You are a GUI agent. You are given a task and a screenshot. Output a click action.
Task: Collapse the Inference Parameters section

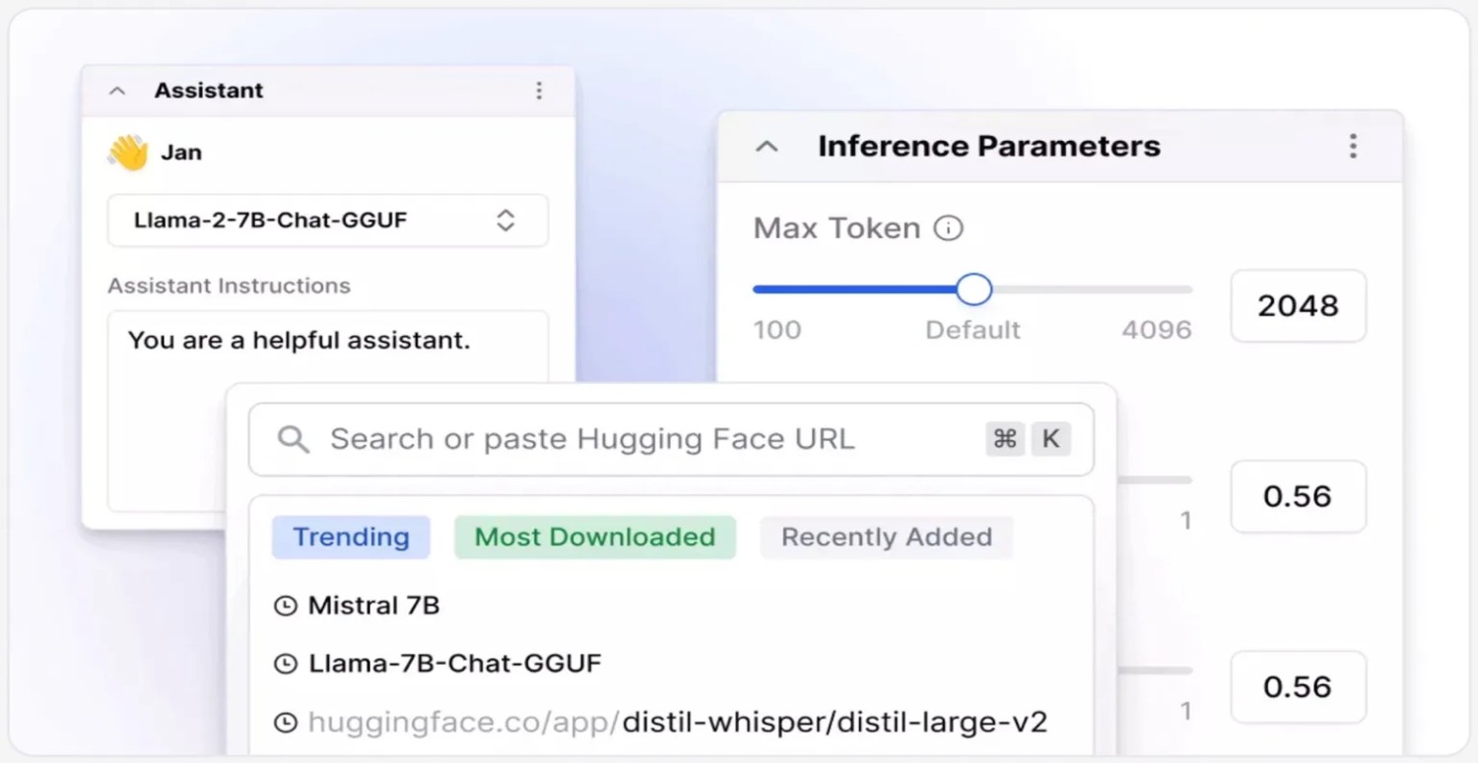point(767,147)
